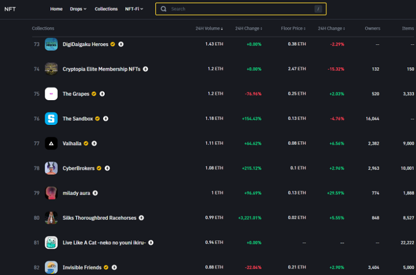The height and width of the screenshot is (275, 416).
Task: Sort by floor price 24H Change column
Action: coord(331,29)
